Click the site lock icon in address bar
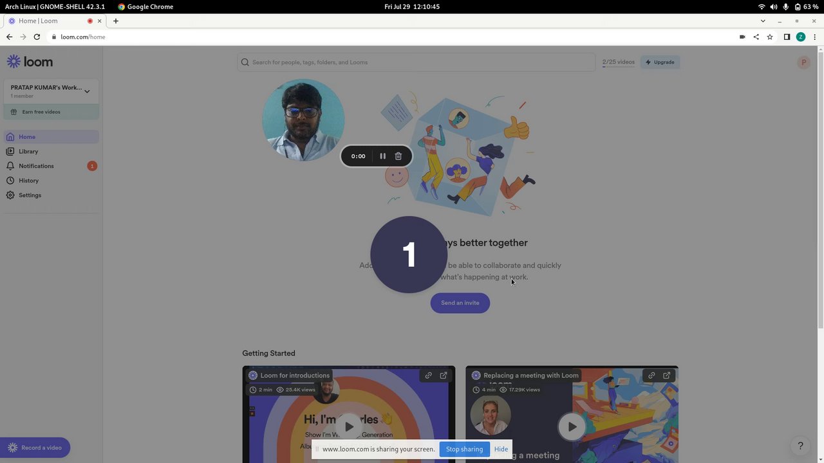Screen dimensions: 824x463 [x=53, y=37]
